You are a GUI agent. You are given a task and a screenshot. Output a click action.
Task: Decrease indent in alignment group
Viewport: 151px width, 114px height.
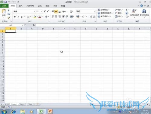63,16
